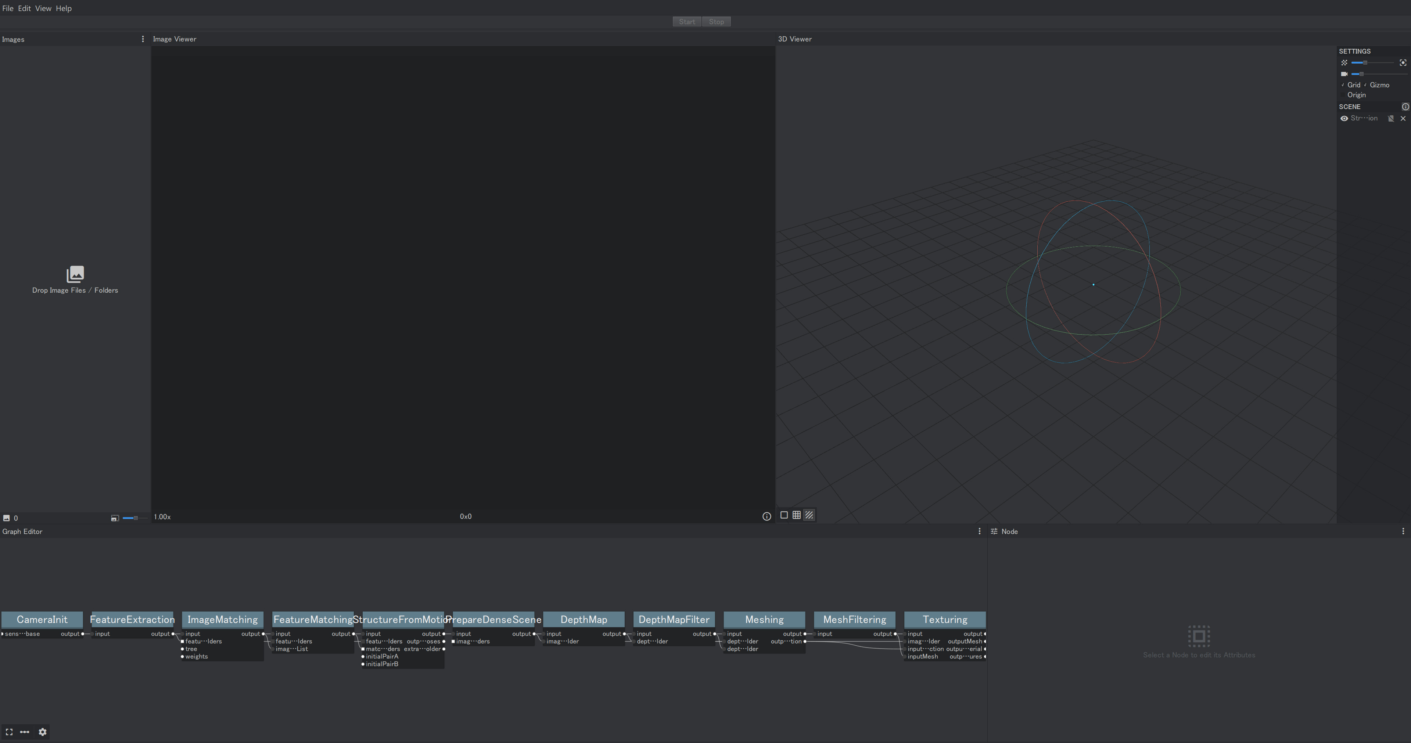Click the Stop button
Viewport: 1411px width, 743px height.
pyautogui.click(x=717, y=22)
